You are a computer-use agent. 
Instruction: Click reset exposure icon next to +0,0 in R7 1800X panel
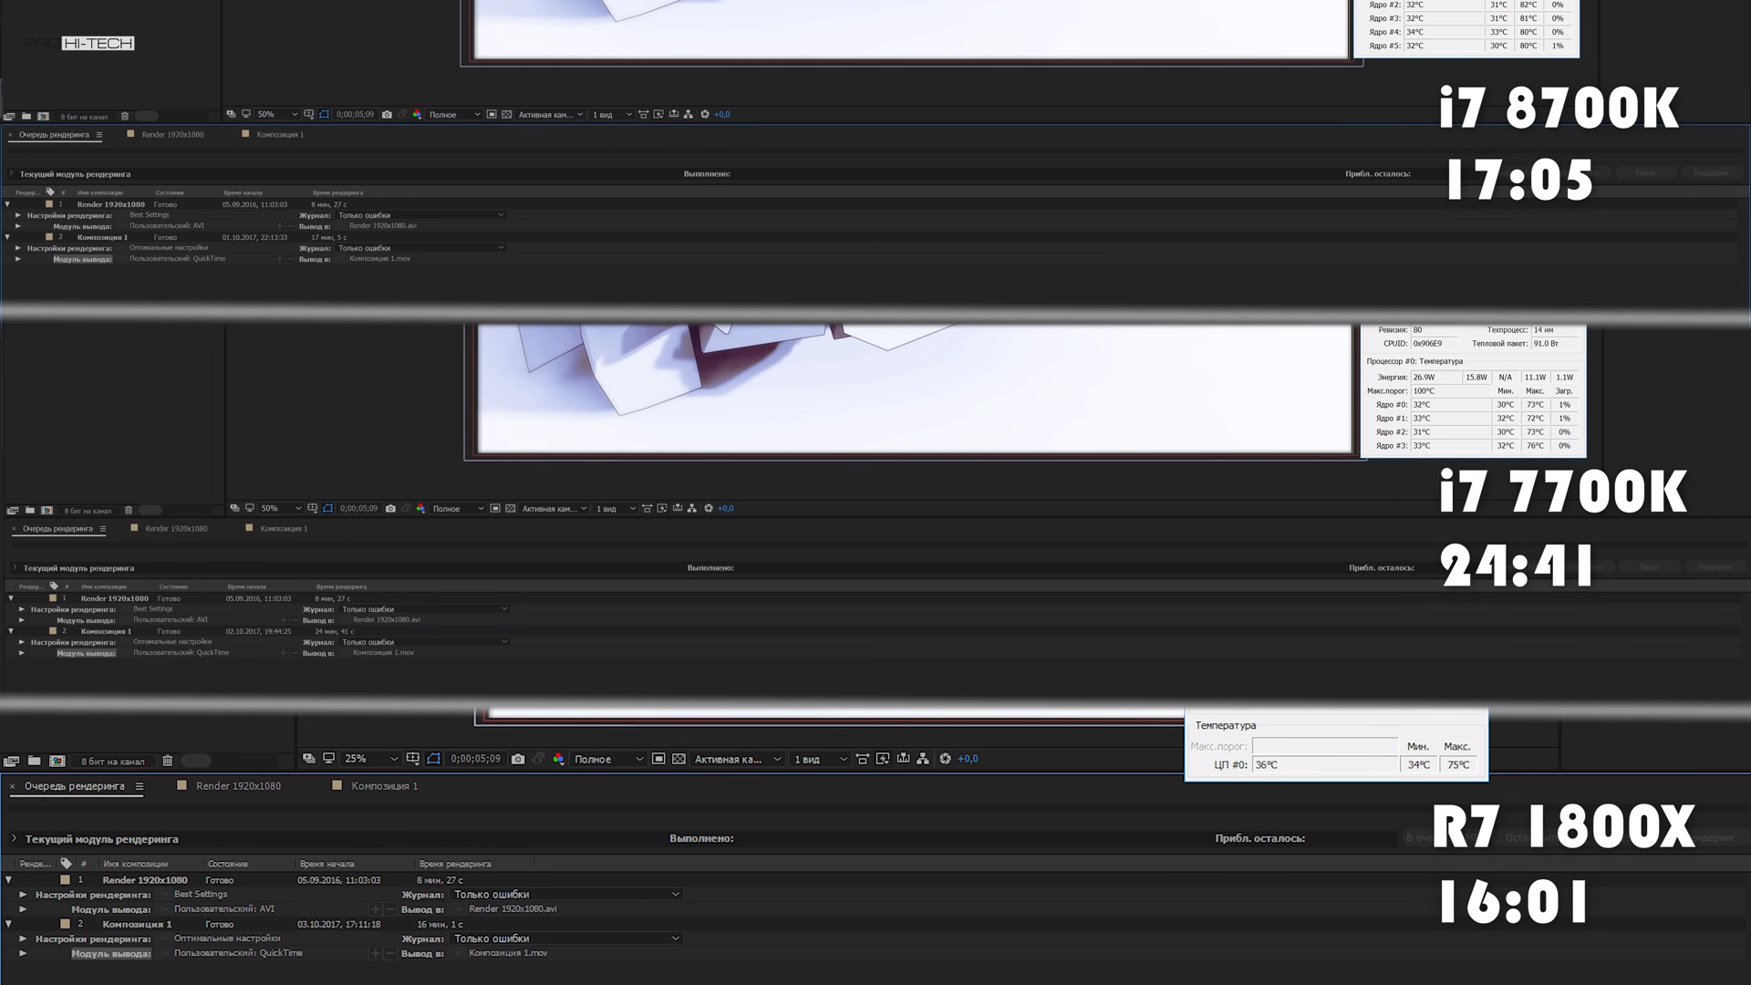tap(945, 759)
